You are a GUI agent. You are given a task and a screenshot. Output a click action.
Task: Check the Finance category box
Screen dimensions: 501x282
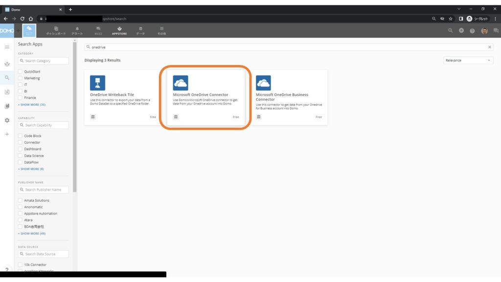coord(20,98)
